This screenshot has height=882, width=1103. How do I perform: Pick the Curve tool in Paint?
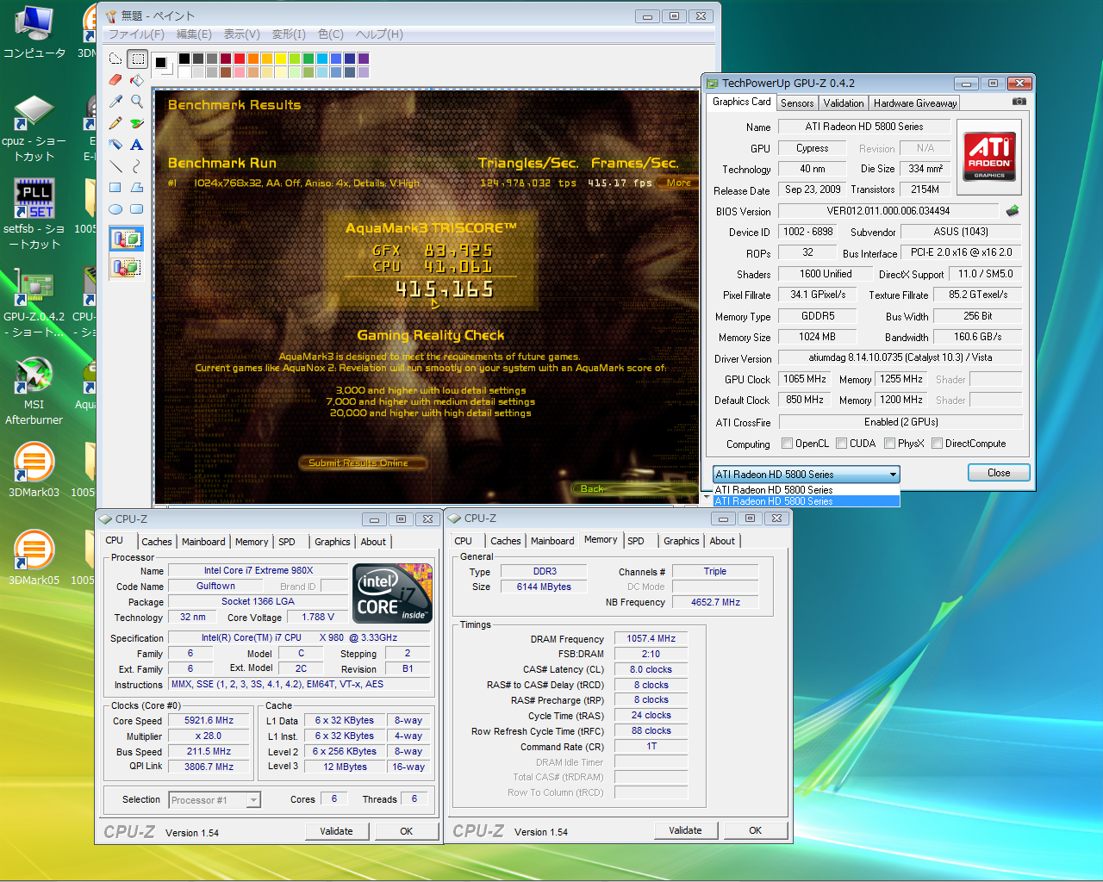(137, 166)
